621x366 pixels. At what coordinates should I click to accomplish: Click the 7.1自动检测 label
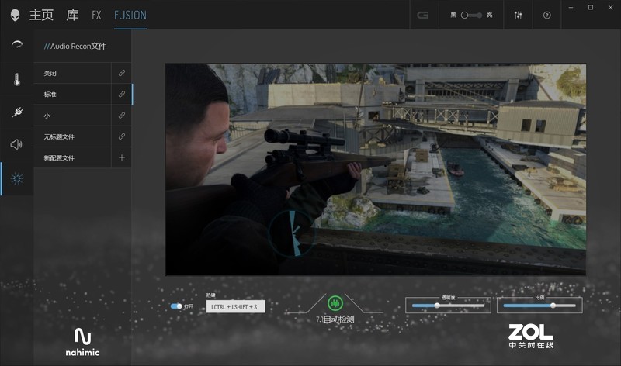point(335,319)
